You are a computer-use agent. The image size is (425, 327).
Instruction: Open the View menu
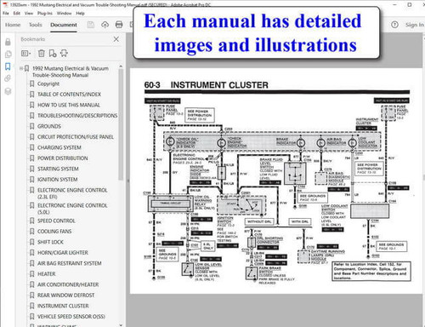tap(29, 13)
